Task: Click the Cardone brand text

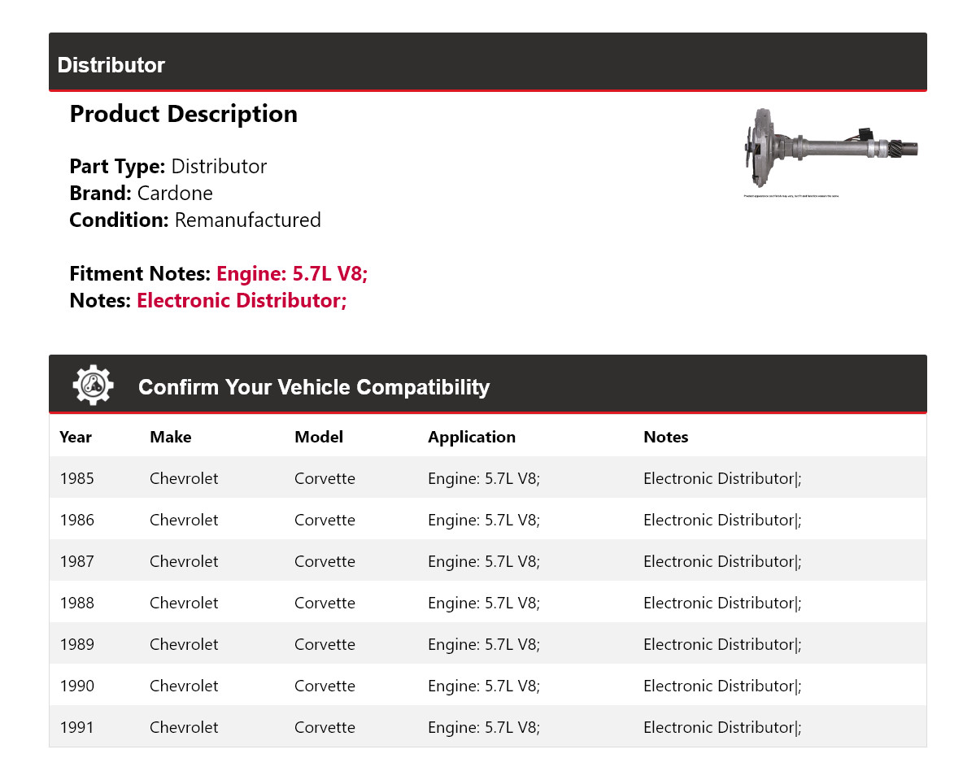Action: point(175,194)
